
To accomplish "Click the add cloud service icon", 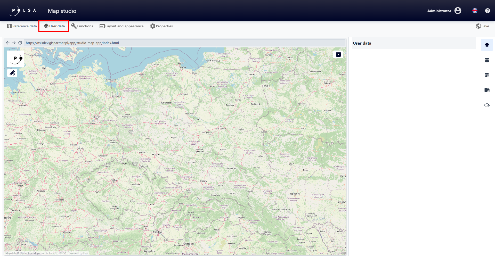I will [487, 105].
